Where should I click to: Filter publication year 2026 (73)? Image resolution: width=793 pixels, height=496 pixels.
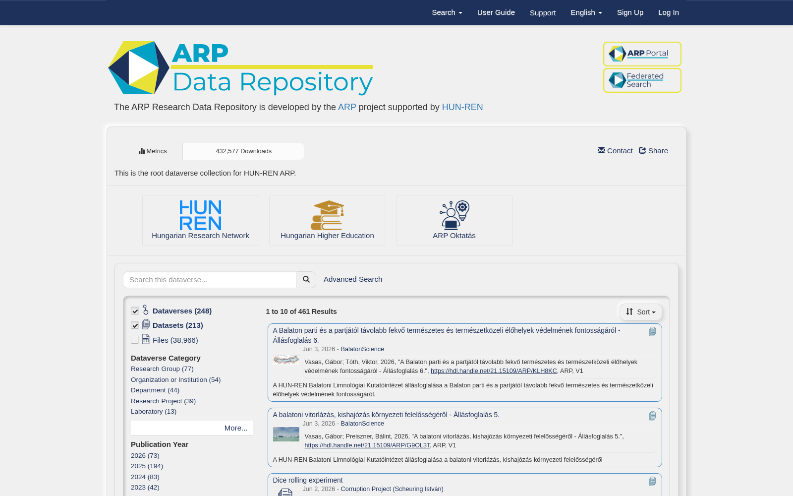145,456
